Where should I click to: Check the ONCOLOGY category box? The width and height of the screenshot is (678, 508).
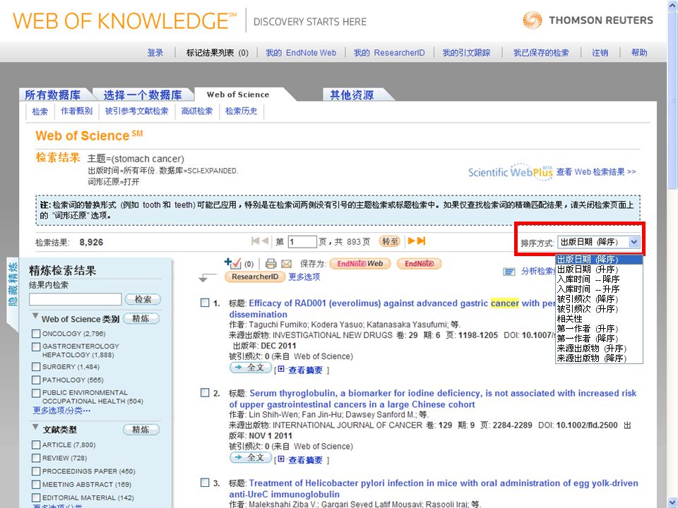tap(36, 334)
